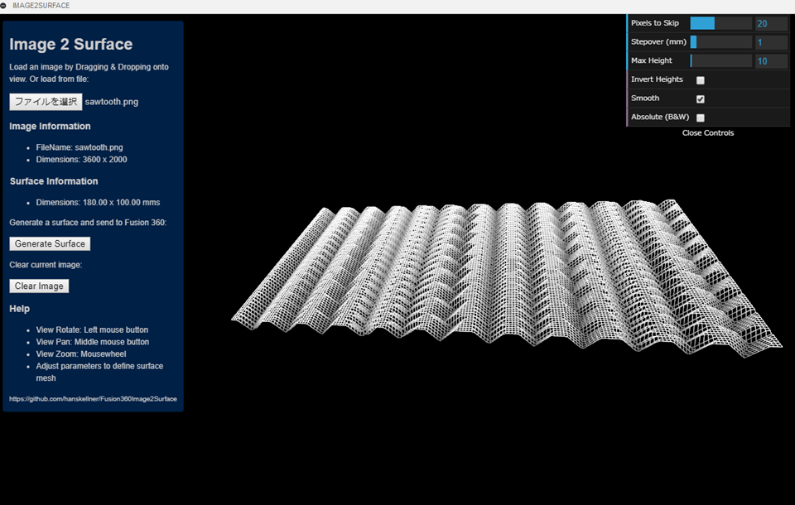Collapse panel with Close Controls
Viewport: 795px width, 505px height.
click(x=708, y=132)
